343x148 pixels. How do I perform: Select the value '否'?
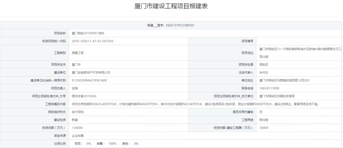261,112
